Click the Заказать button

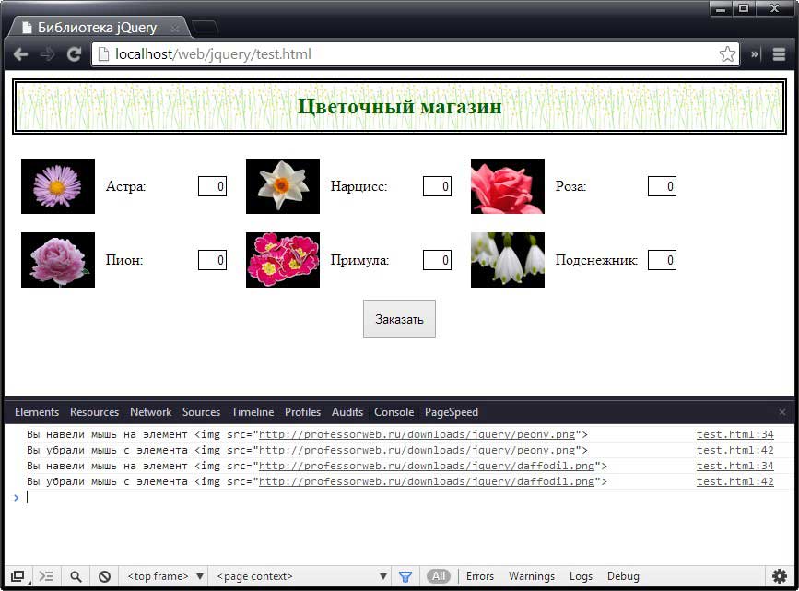[400, 319]
